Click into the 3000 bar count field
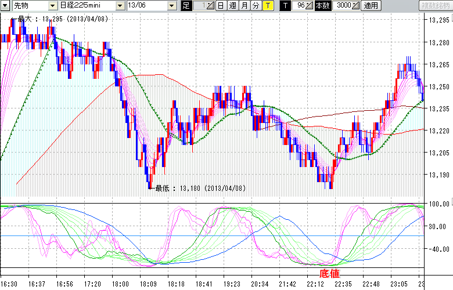The image size is (453, 290). [x=342, y=6]
